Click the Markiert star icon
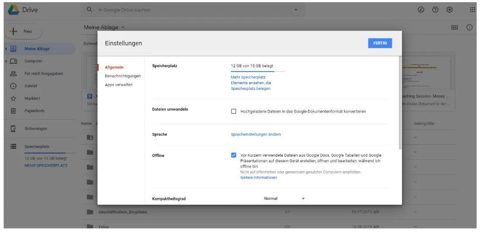Screen dimensions: 481x233 coord(13,99)
